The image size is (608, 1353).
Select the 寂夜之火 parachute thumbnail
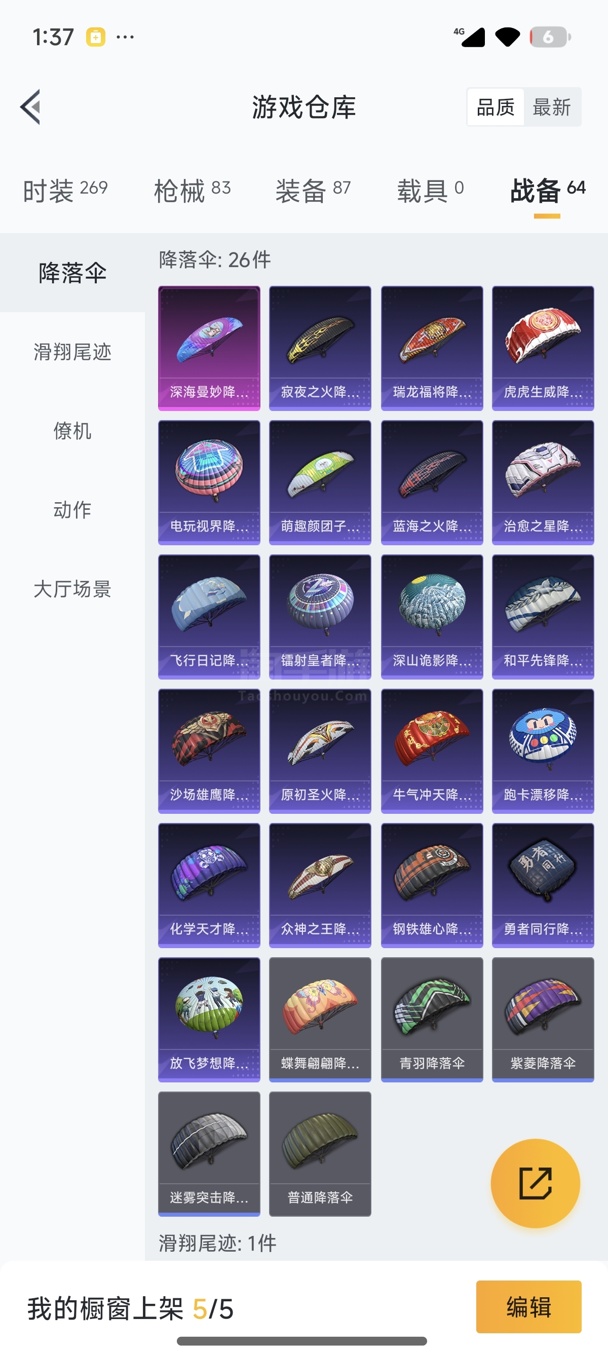320,348
